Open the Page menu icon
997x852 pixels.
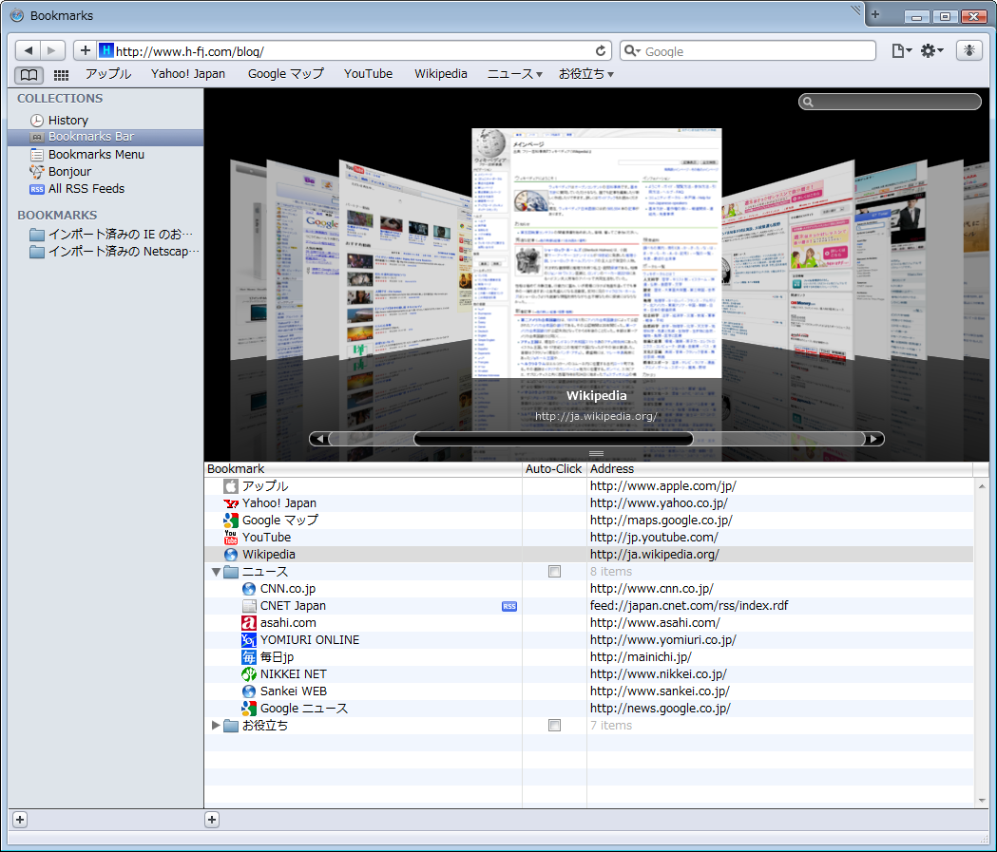[901, 51]
